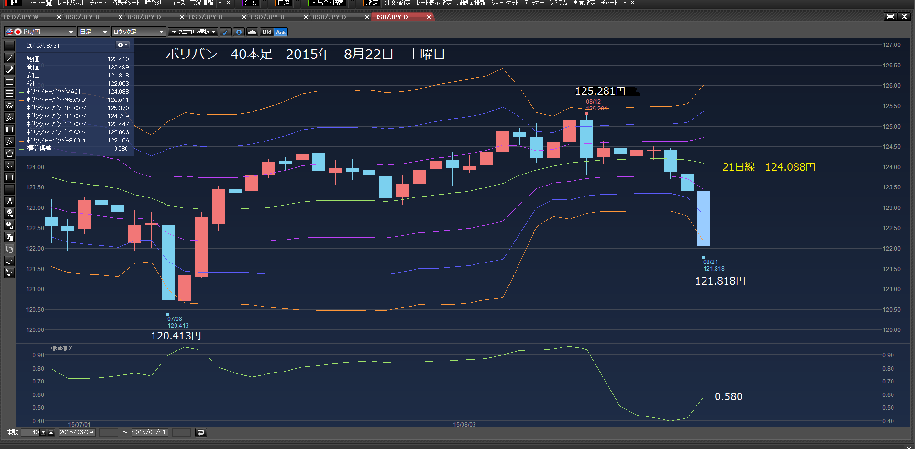This screenshot has height=449, width=915.
Task: Open the レート一覧 menu
Action: pyautogui.click(x=40, y=3)
